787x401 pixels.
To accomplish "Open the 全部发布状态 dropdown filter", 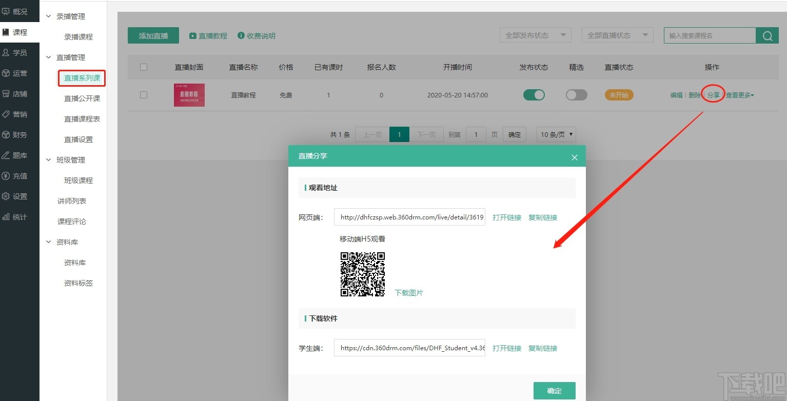I will pos(535,35).
